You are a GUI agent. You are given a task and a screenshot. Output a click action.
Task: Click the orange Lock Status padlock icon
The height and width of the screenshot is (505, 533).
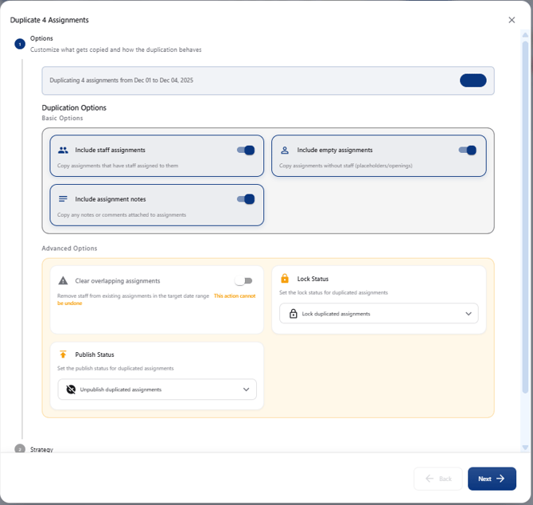click(x=285, y=279)
